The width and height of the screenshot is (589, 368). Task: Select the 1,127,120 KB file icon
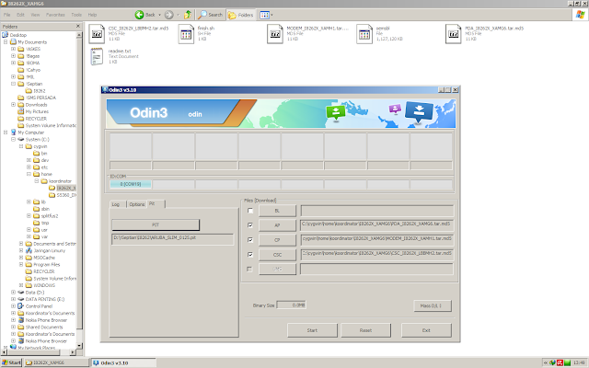(364, 34)
